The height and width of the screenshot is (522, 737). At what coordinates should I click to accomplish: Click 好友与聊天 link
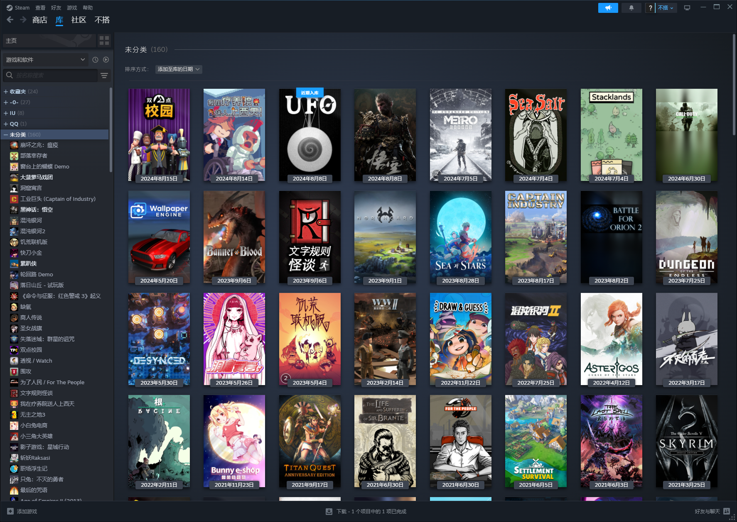tap(707, 511)
